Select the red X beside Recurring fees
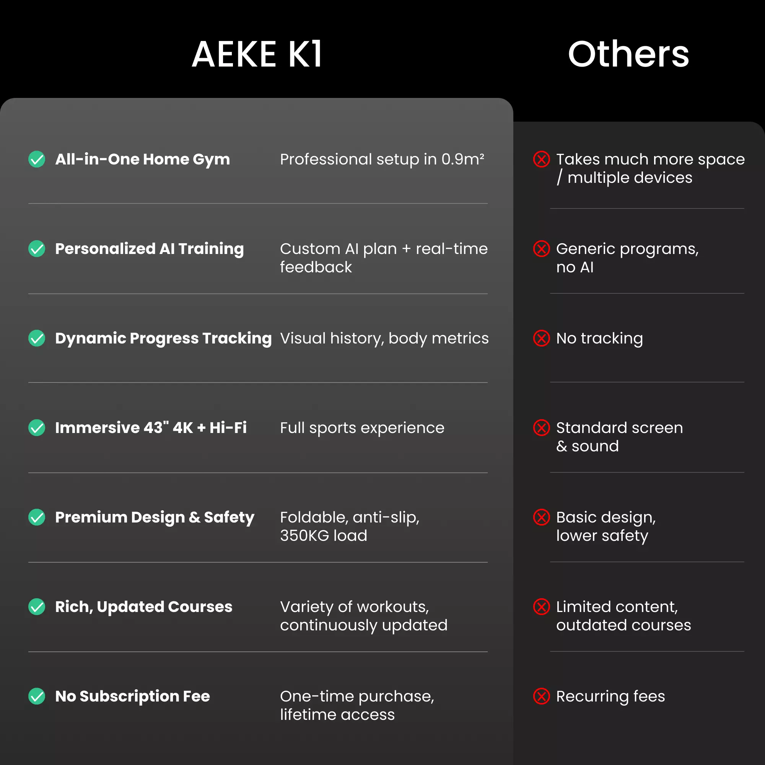 (x=541, y=696)
